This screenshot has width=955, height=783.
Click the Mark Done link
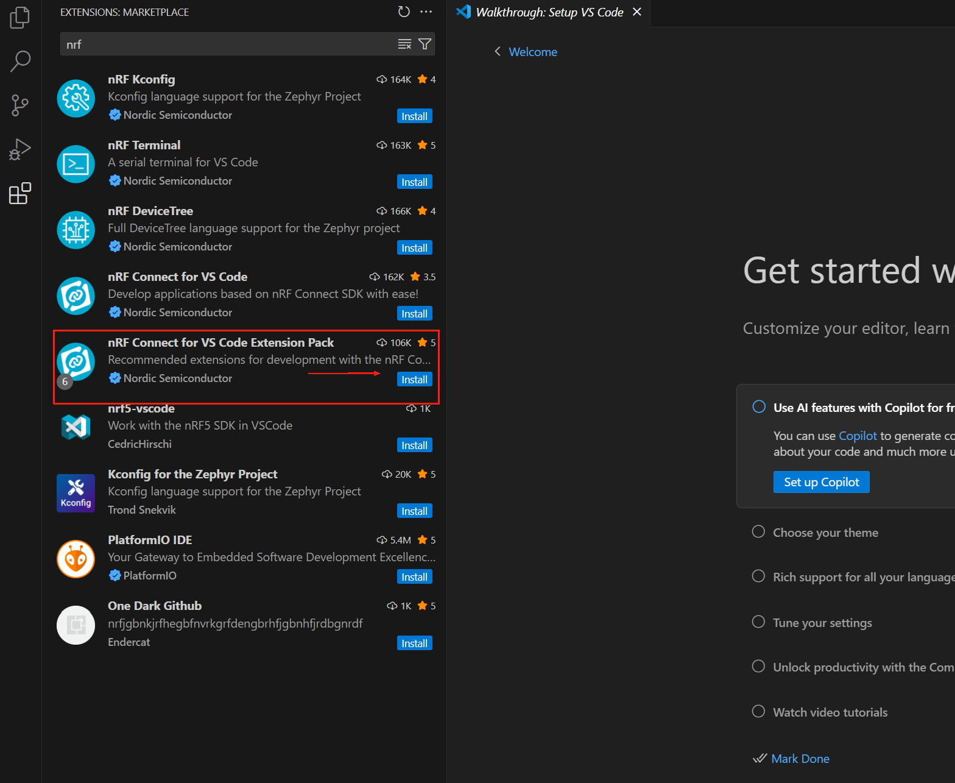(x=800, y=759)
